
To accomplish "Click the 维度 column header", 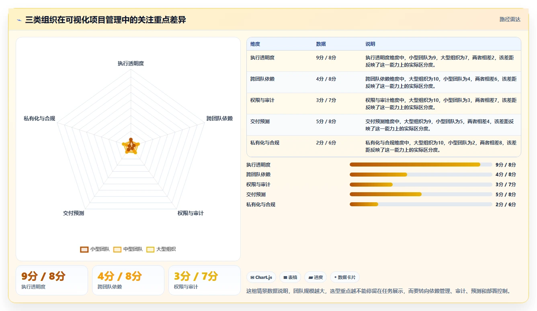I will (255, 44).
